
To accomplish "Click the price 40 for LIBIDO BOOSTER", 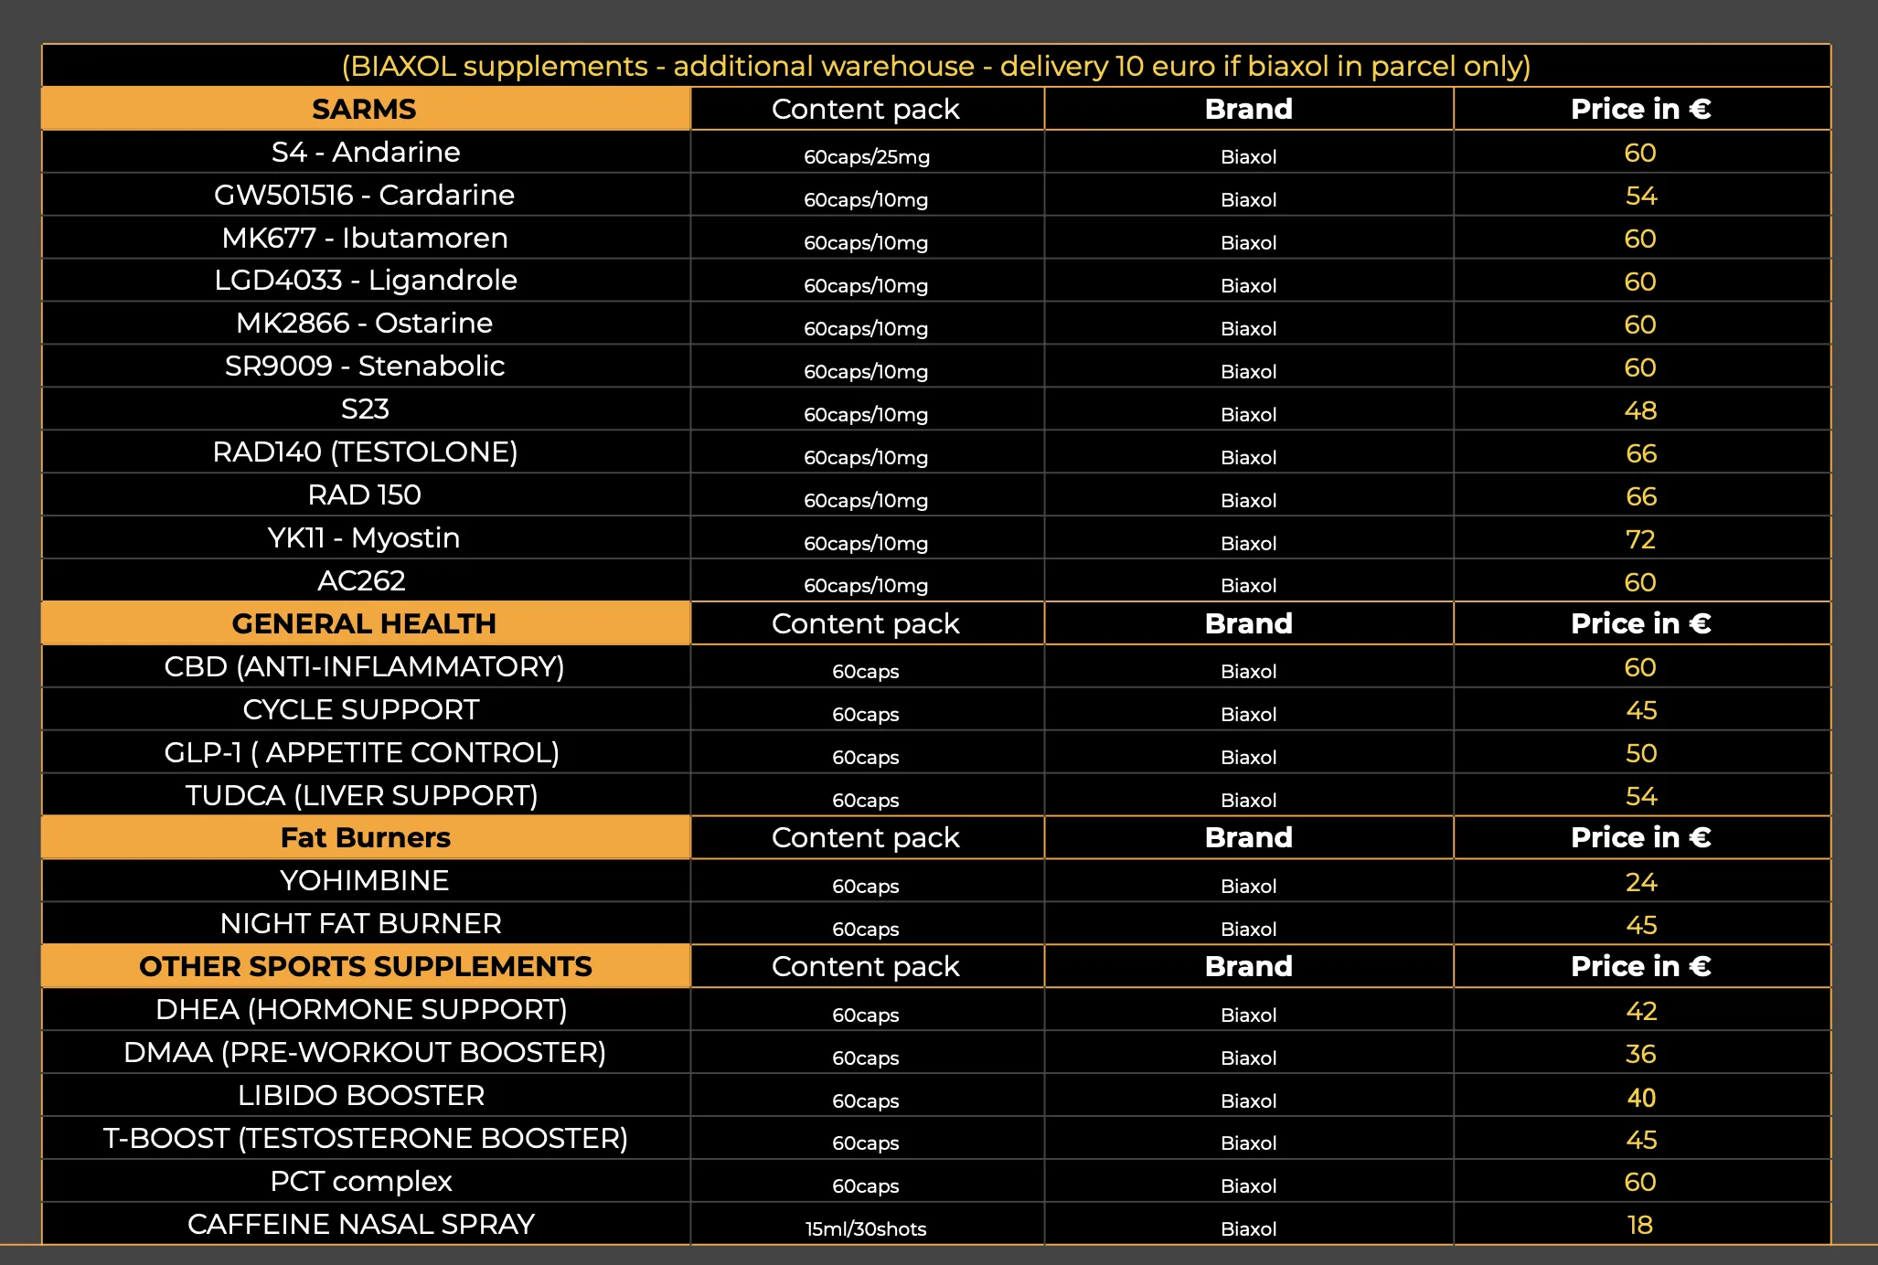I will [1641, 1097].
